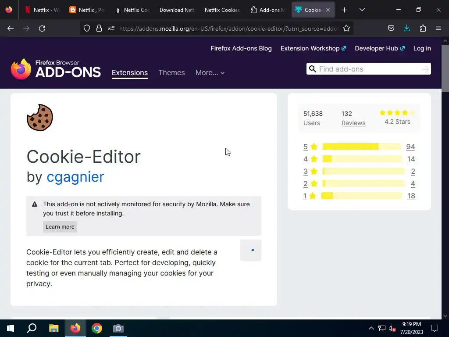
Task: Focus the Find add-ons search field
Action: 368,69
